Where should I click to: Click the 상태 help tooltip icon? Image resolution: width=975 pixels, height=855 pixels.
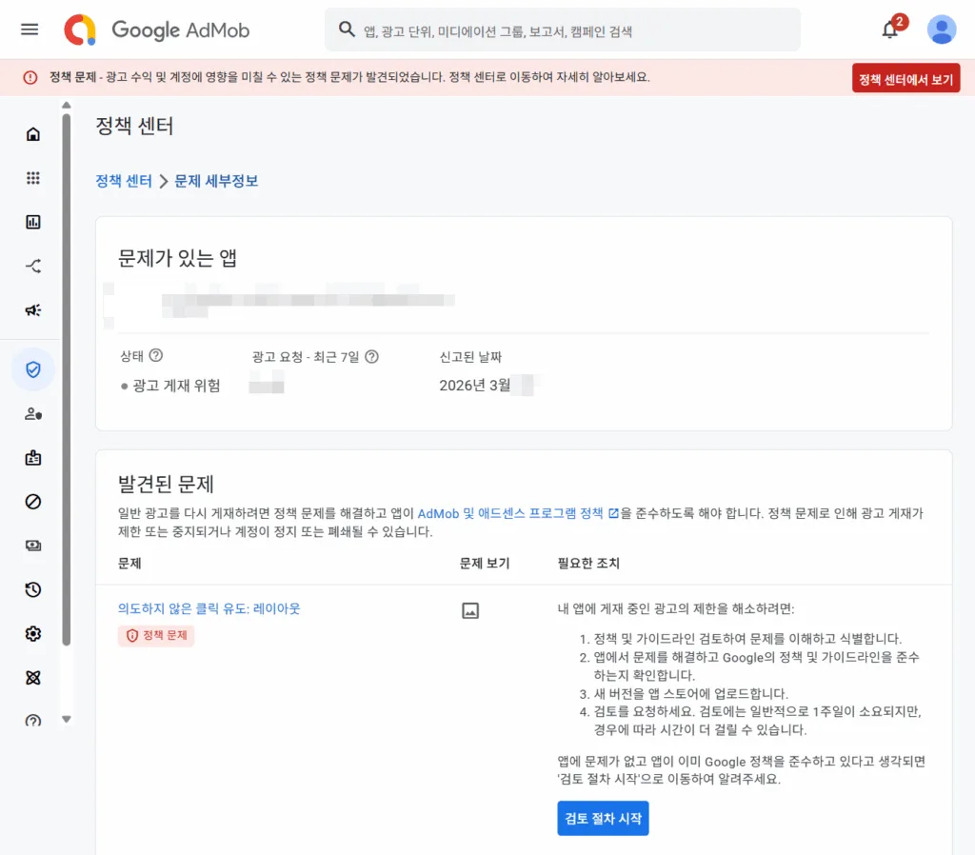tap(158, 356)
